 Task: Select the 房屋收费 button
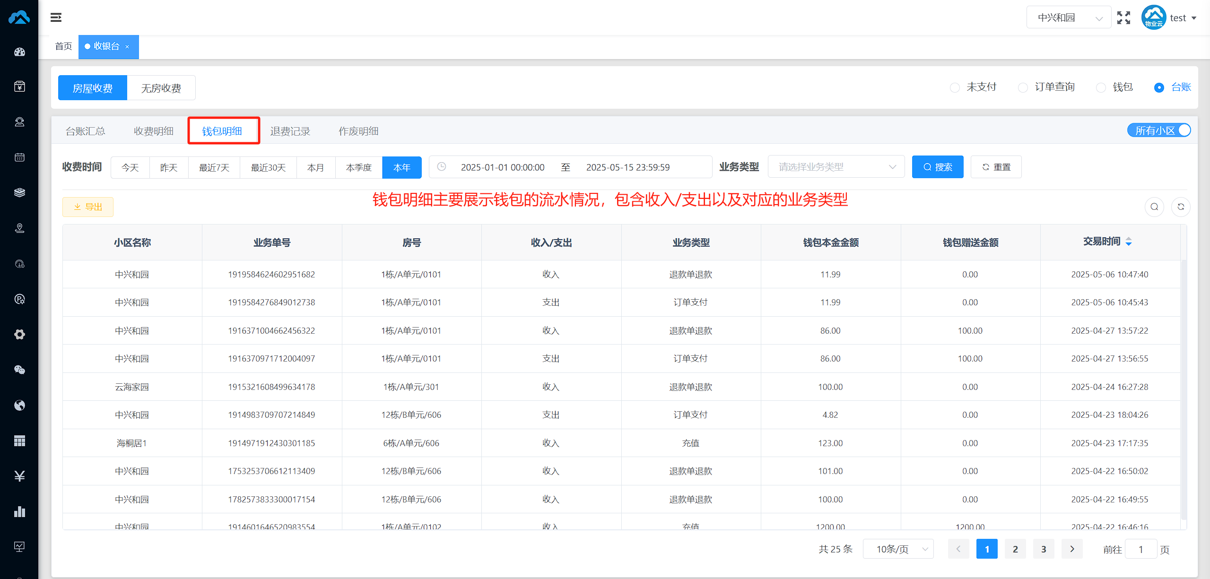[x=93, y=88]
